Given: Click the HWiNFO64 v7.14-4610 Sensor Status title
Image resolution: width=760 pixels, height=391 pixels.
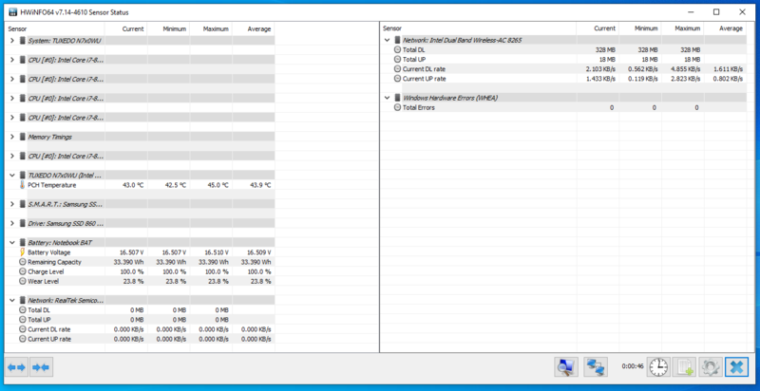Looking at the screenshot, I should [75, 12].
